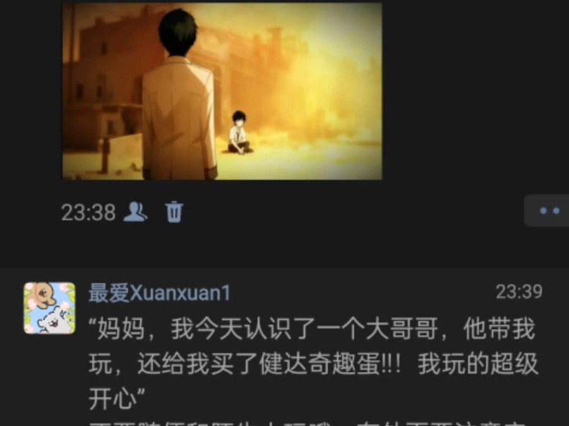The height and width of the screenshot is (426, 569).
Task: Open the message starting with 妈妈，我今天认识了
Action: [313, 364]
